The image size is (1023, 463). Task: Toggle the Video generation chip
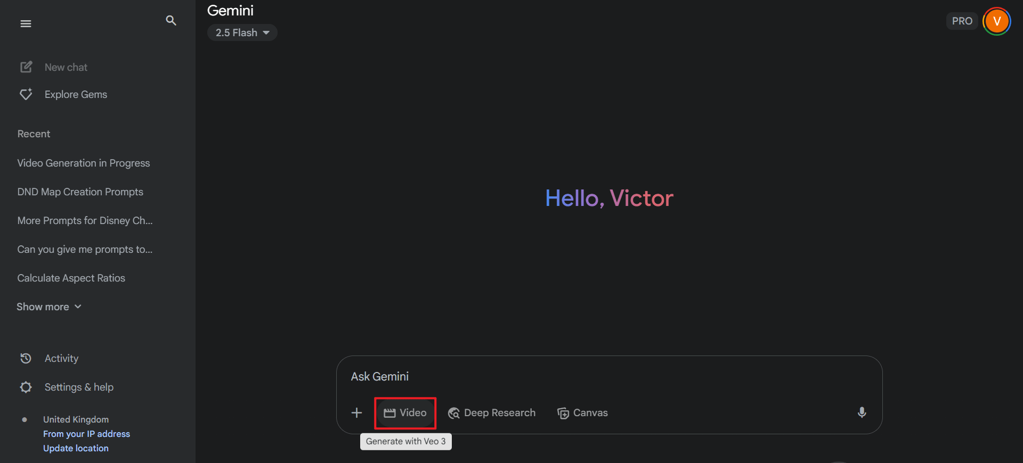tap(405, 413)
